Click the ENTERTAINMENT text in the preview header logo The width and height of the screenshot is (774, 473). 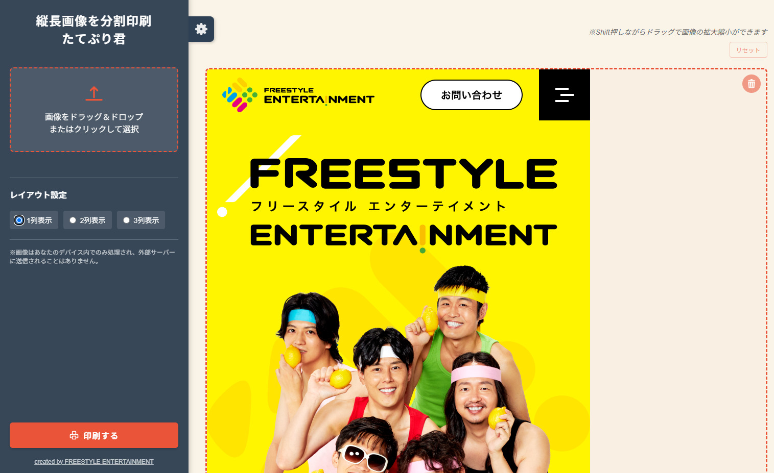coord(319,99)
